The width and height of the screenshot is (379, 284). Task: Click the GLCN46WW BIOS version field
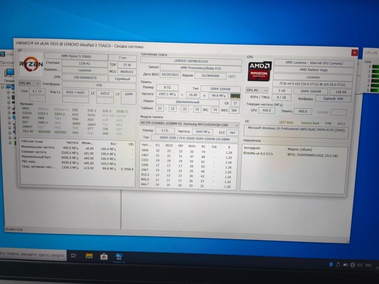pyautogui.click(x=211, y=76)
